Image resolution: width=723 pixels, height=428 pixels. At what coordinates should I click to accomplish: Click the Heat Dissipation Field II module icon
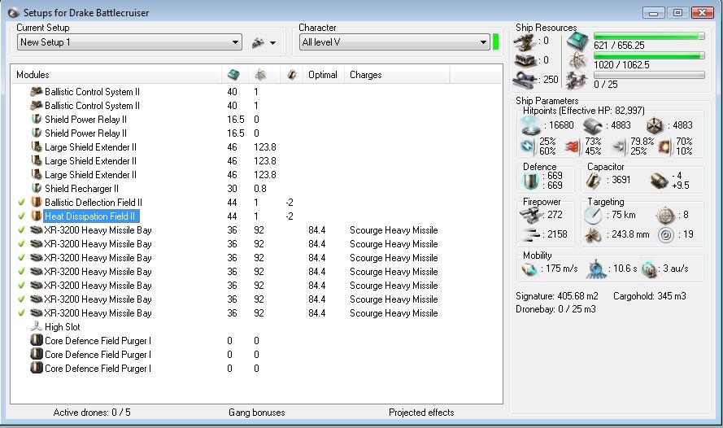[36, 216]
